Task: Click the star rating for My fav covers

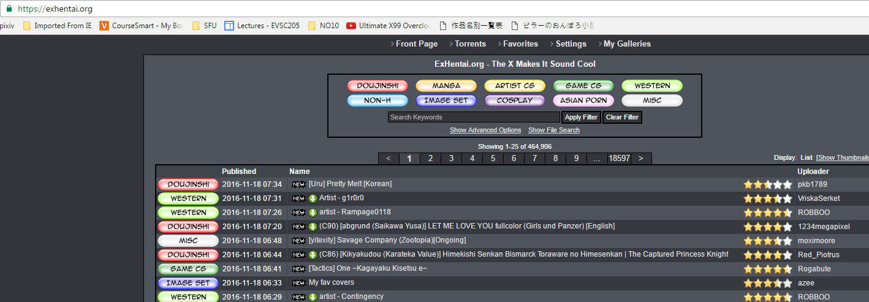Action: tap(767, 283)
